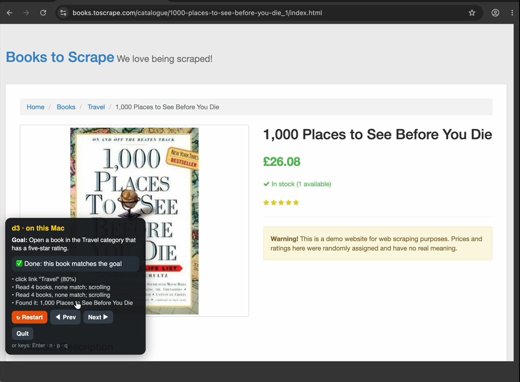
Task: Click the "Done: this book matches the goal" status
Action: (75, 264)
